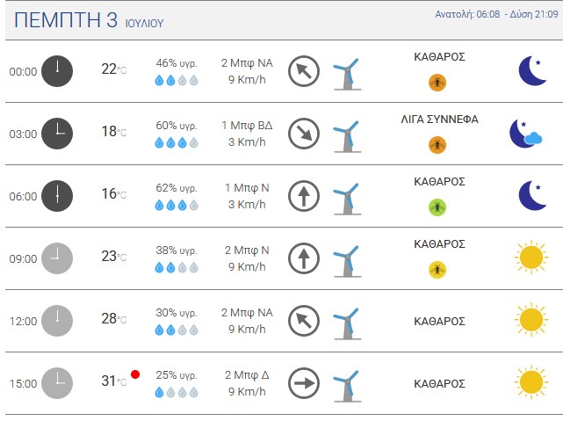Click the 00:00 dark clock icon
Viewport: 563px width, 421px height.
pyautogui.click(x=57, y=71)
